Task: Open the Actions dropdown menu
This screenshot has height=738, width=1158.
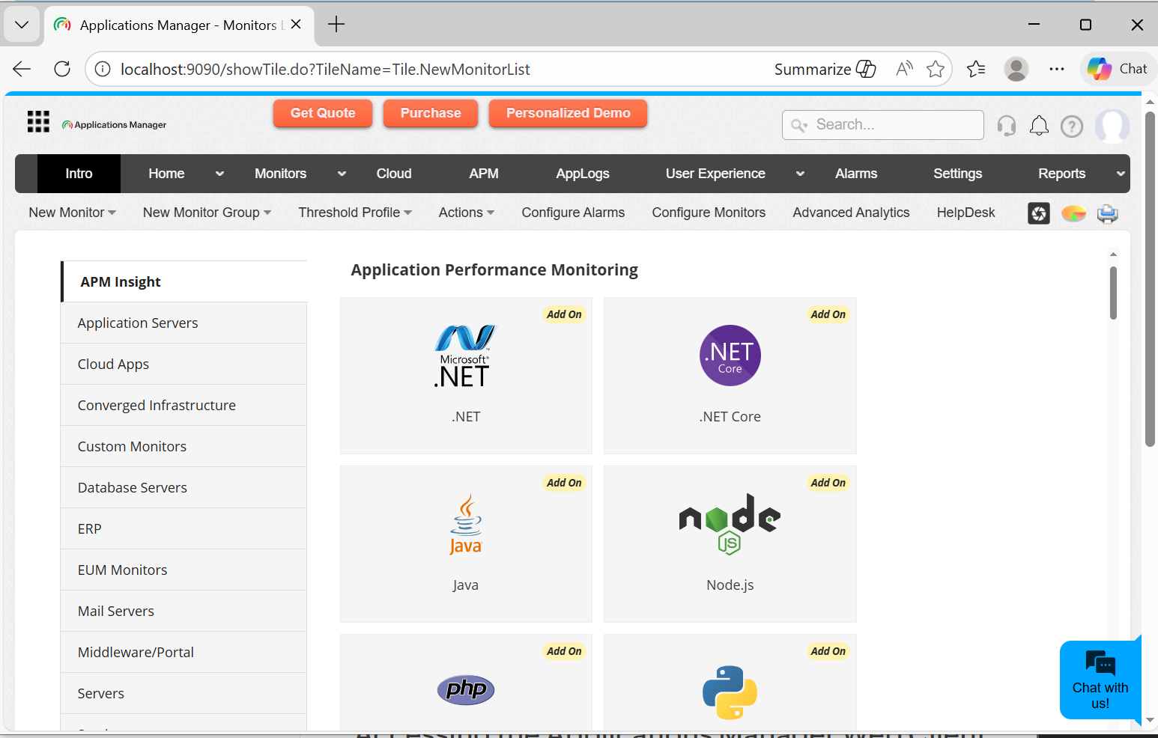Action: pyautogui.click(x=466, y=213)
